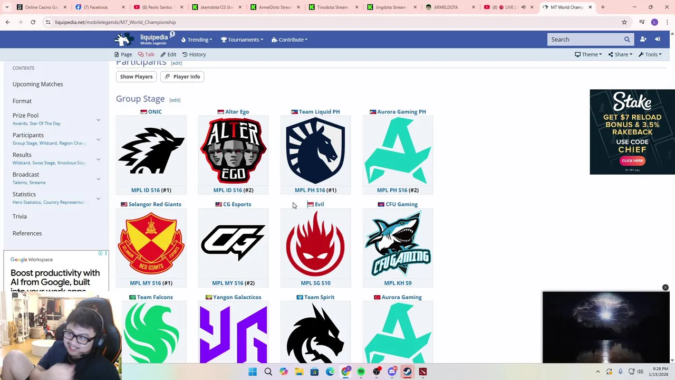
Task: Close the floating video player
Action: point(665,288)
